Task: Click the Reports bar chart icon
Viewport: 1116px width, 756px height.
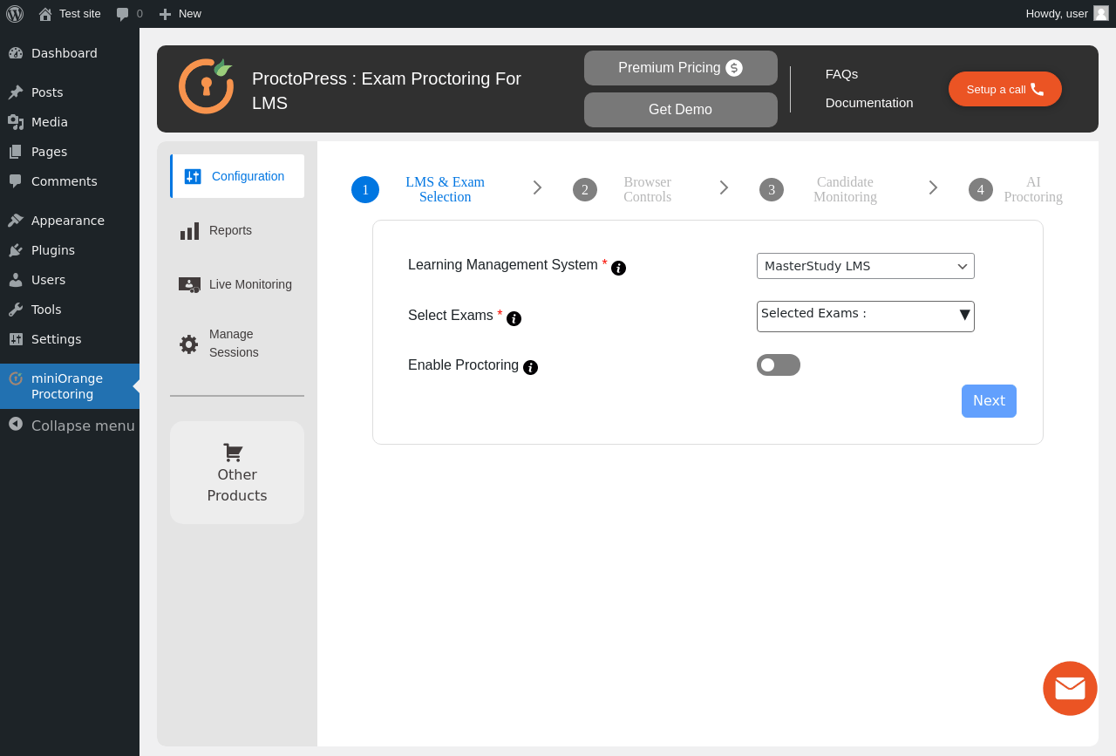Action: 189,231
